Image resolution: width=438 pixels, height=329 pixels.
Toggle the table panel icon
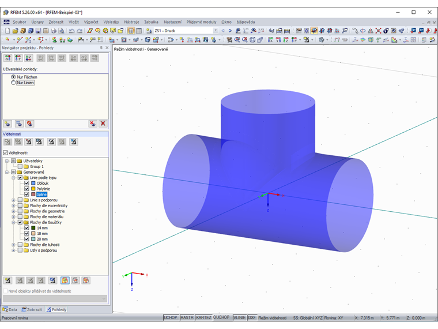click(x=138, y=31)
